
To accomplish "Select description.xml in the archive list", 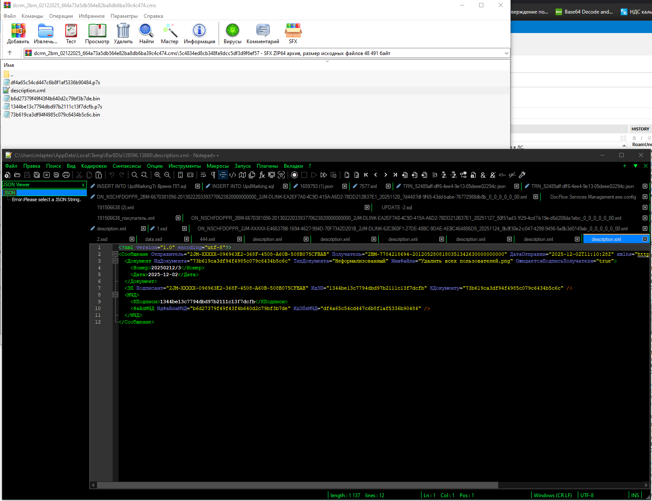I will point(28,91).
